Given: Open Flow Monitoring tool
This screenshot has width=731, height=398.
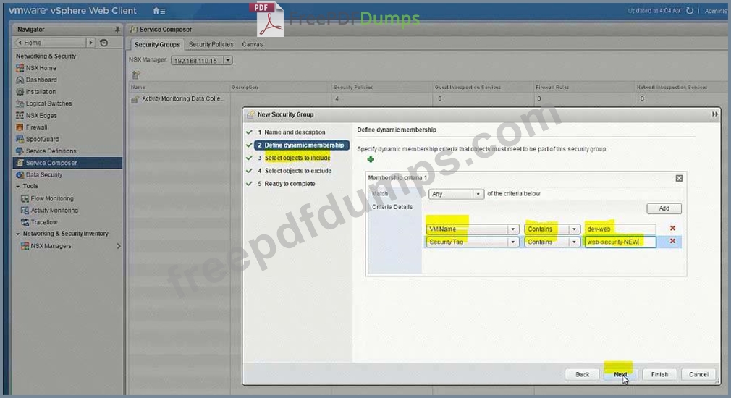Looking at the screenshot, I should pos(51,198).
